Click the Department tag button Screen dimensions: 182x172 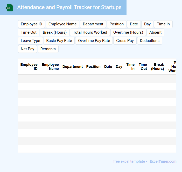pos(93,24)
